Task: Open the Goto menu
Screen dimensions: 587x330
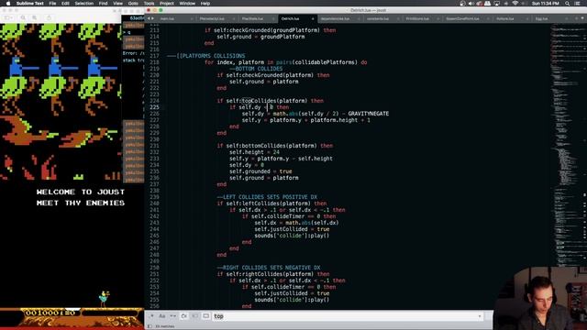Action: click(133, 4)
